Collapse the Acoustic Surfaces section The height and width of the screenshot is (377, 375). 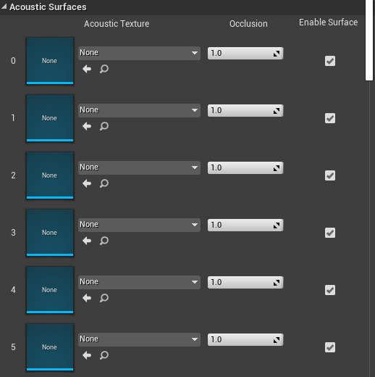coord(4,7)
